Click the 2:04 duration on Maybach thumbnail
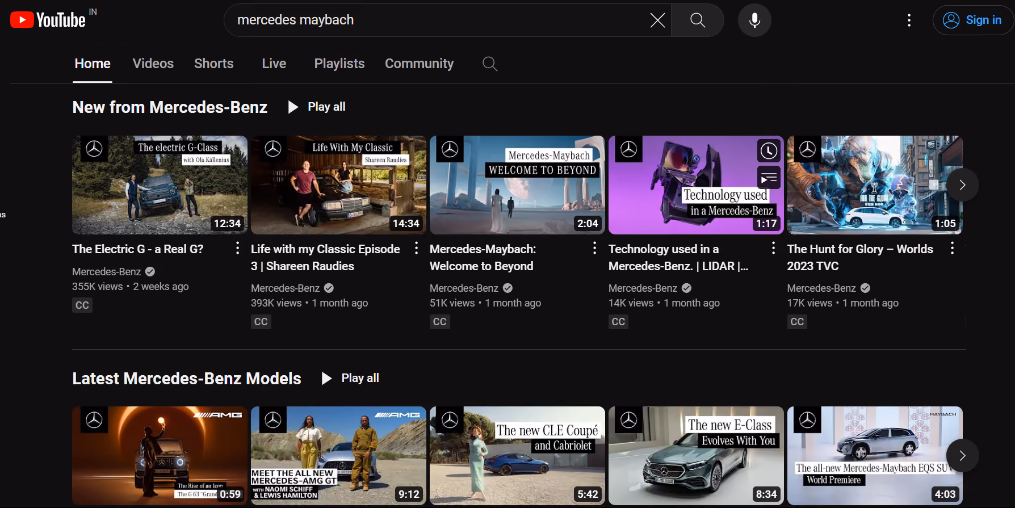 click(x=588, y=224)
